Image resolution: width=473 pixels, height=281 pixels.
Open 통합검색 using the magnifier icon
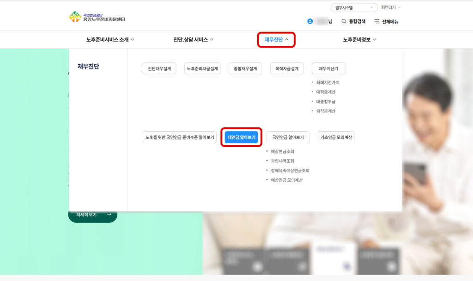[344, 21]
